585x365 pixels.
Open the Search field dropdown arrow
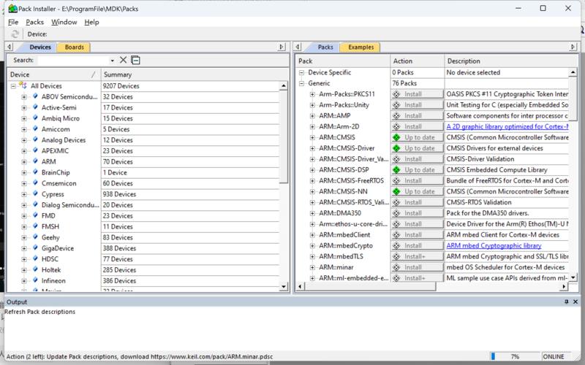point(112,61)
